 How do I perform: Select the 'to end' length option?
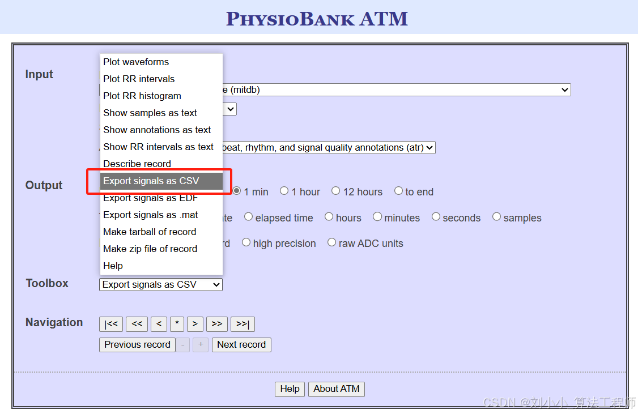[399, 191]
